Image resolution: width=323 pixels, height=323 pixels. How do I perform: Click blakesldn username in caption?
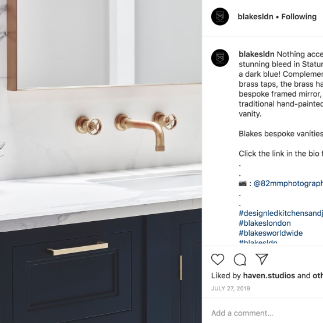click(257, 54)
